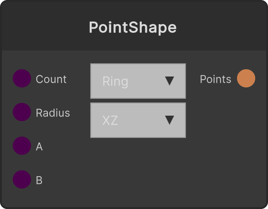Open the Ring shape type dropdown
The image size is (268, 209).
coord(138,81)
